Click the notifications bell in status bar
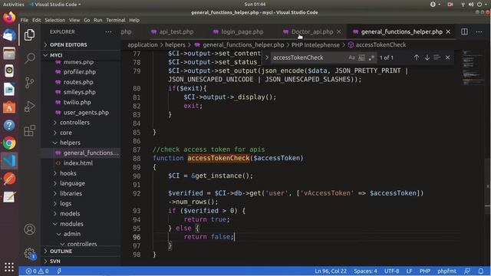 tap(481, 271)
